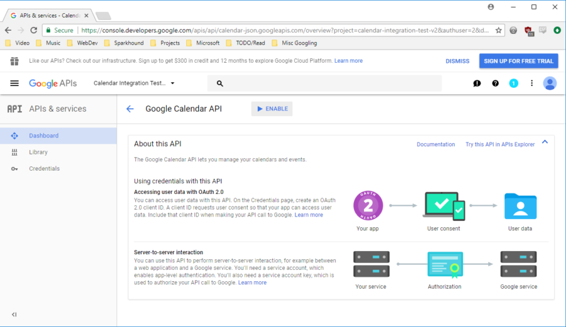The image size is (566, 327).
Task: Open the send feedback alert icon
Action: click(x=477, y=83)
